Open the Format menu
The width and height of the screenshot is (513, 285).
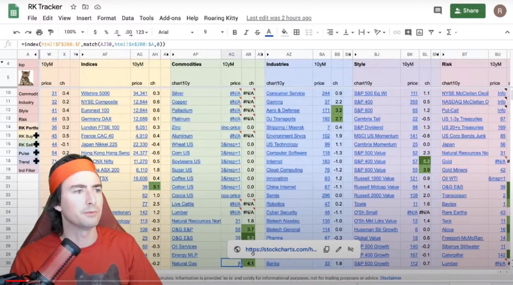tap(106, 18)
